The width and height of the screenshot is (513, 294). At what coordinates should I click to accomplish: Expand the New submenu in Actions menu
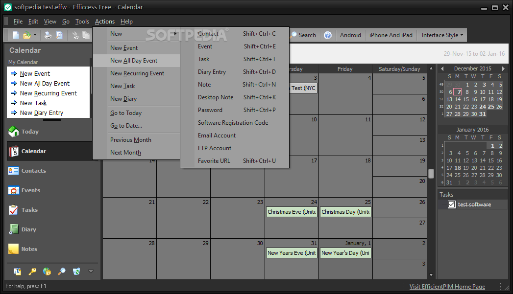(136, 34)
